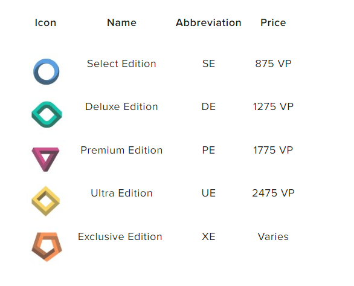Click the Varies price cell

[x=273, y=237]
